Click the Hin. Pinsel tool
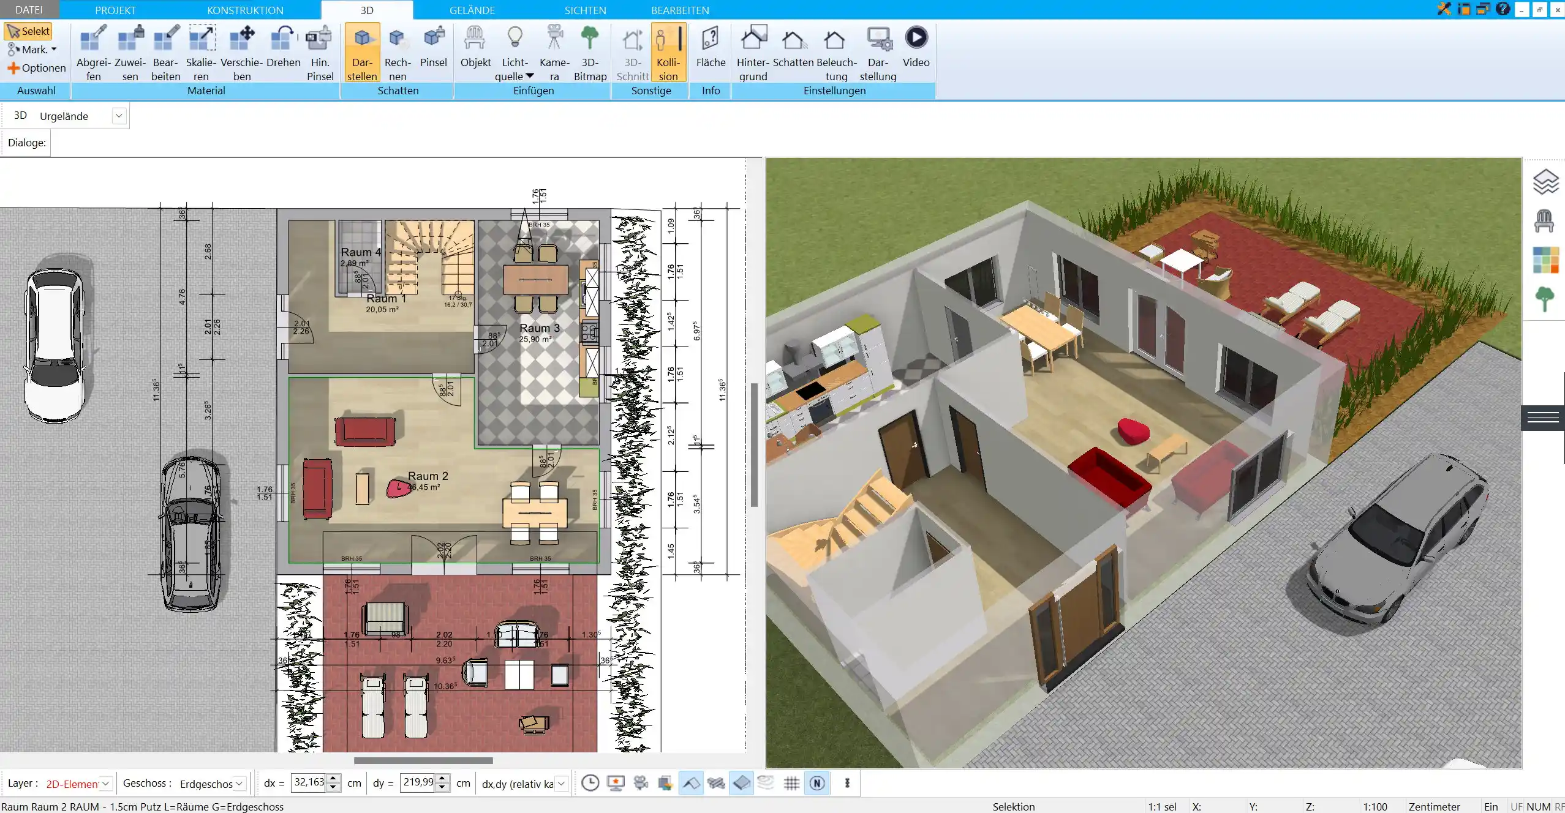The height and width of the screenshot is (813, 1565). (320, 53)
